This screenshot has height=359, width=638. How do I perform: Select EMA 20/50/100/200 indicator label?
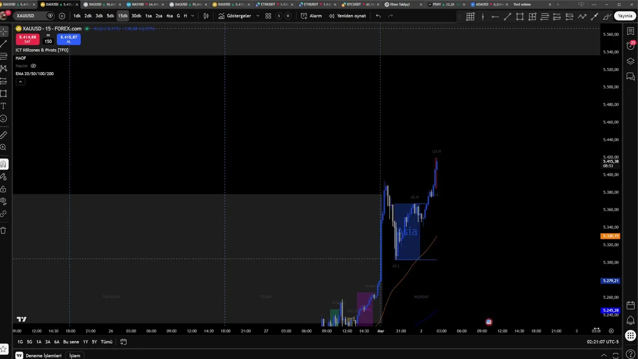pos(34,74)
